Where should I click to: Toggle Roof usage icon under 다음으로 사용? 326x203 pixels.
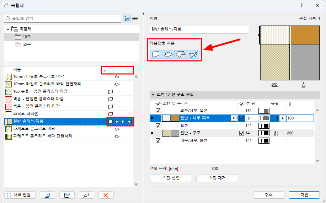pos(181,54)
